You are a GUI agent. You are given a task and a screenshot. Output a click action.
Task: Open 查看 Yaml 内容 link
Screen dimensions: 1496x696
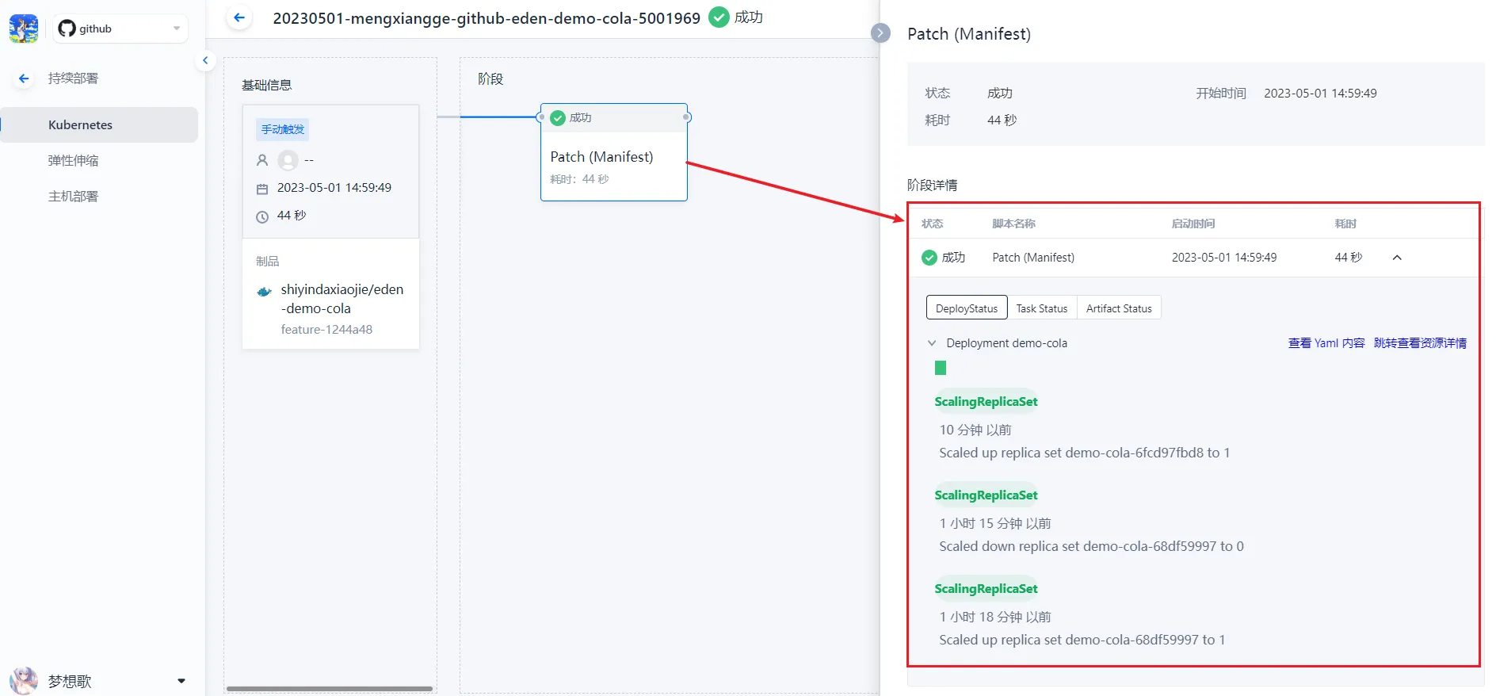pyautogui.click(x=1326, y=343)
